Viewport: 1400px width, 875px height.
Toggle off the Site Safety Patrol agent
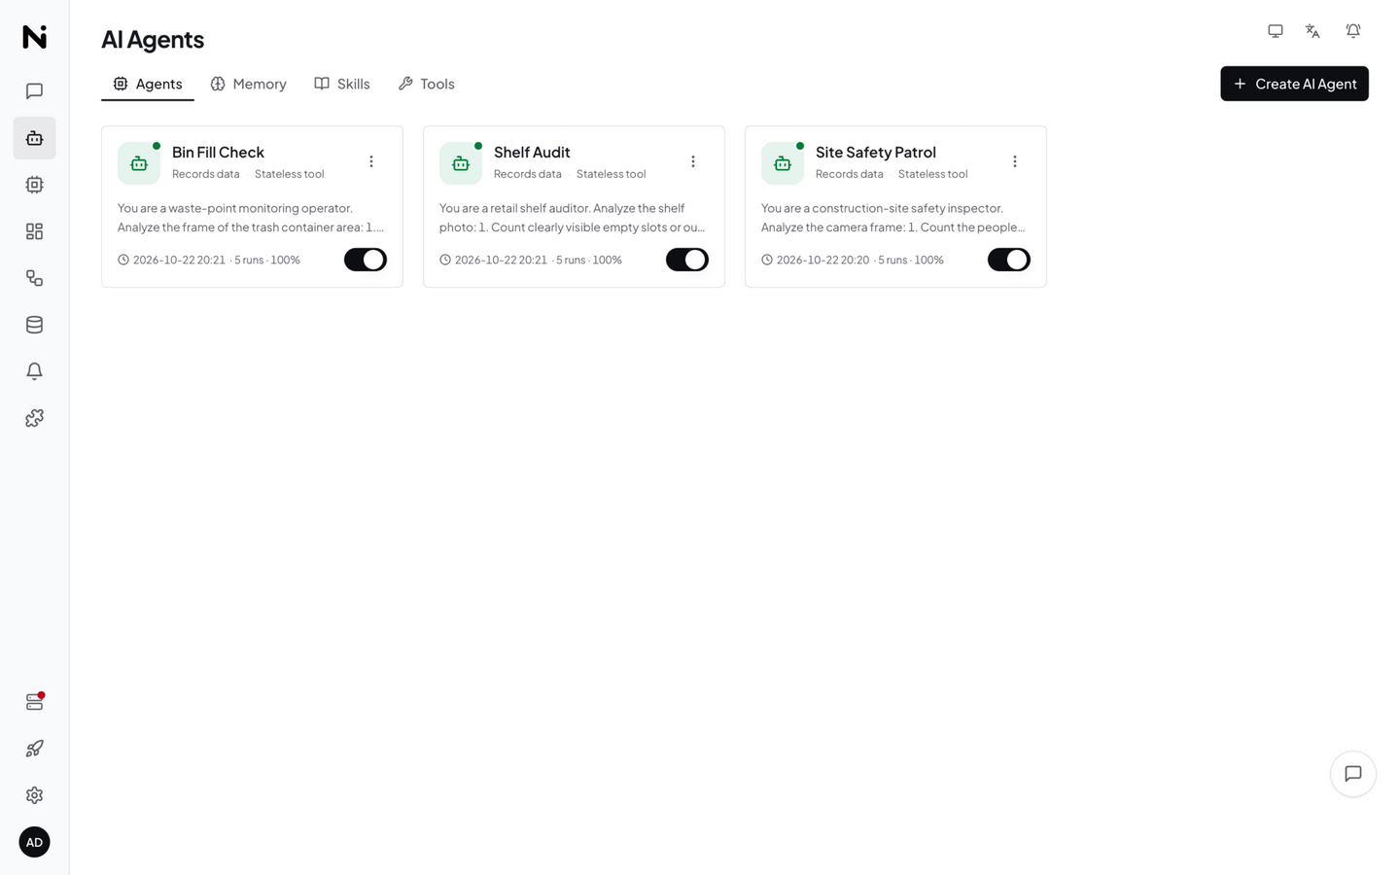(x=1009, y=260)
